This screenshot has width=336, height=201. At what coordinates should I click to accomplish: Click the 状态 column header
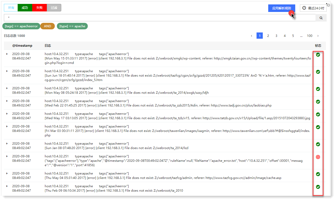pos(318,46)
